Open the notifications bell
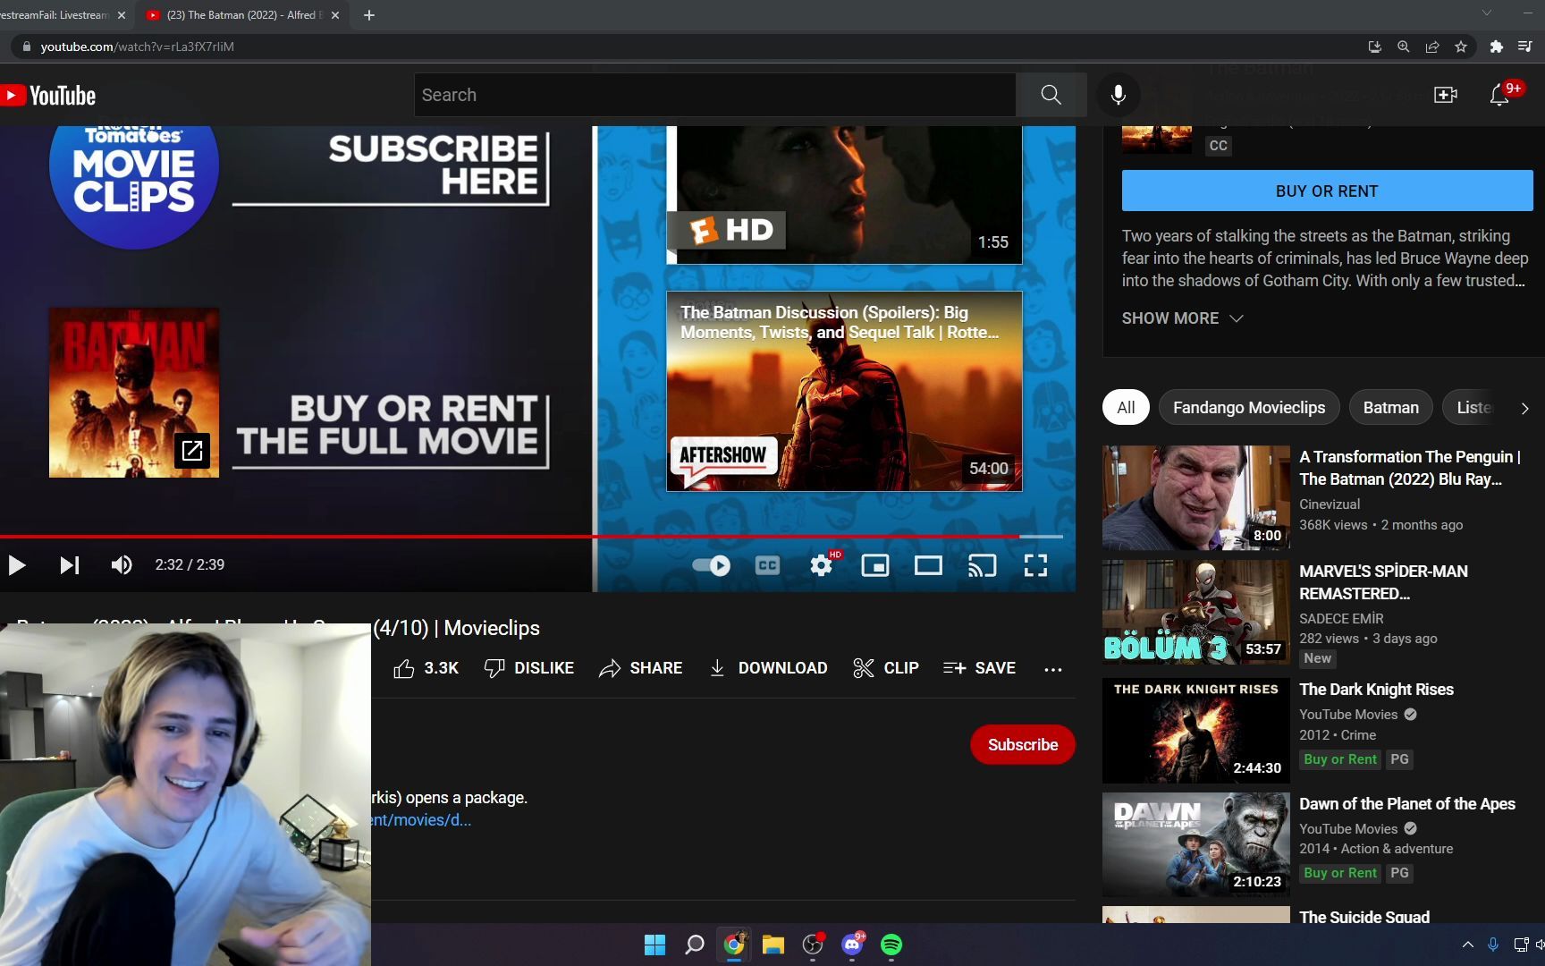The image size is (1545, 966). click(1499, 95)
